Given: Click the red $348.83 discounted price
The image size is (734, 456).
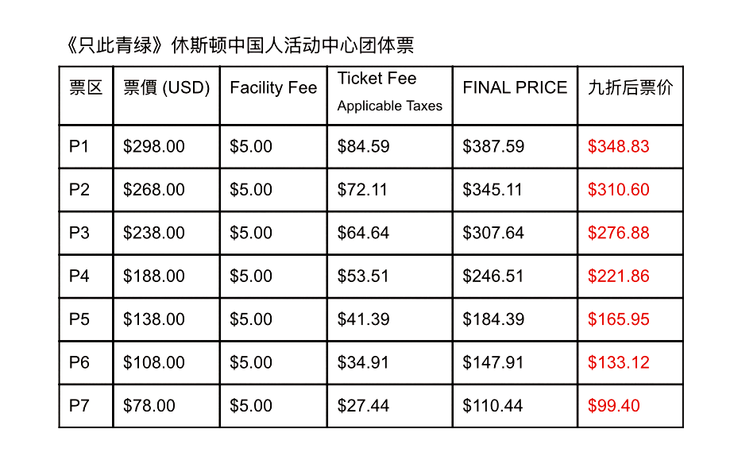Looking at the screenshot, I should 618,146.
